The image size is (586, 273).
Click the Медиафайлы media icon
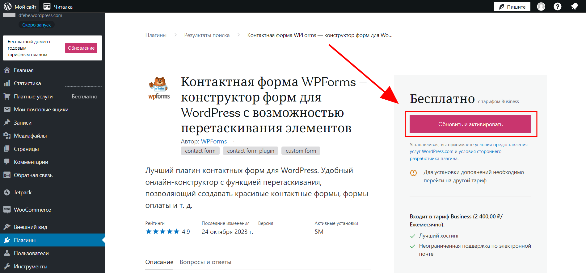coord(7,136)
